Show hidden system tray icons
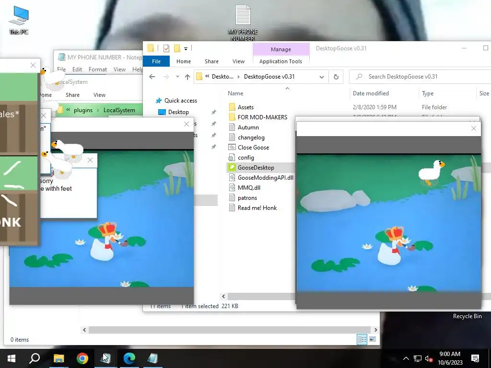 click(406, 358)
